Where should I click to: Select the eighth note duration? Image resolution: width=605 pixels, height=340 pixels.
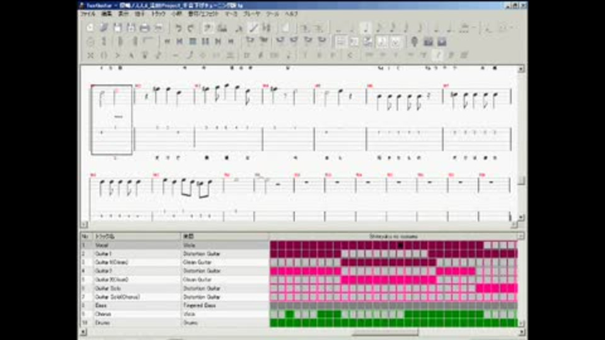pos(379,28)
